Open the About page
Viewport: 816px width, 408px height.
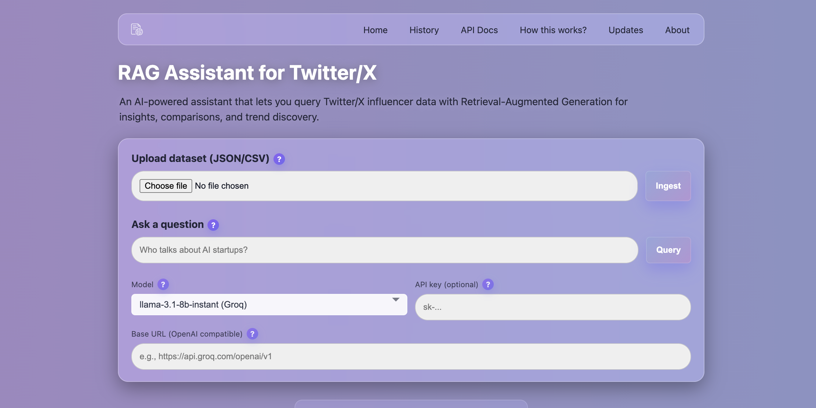coord(677,30)
